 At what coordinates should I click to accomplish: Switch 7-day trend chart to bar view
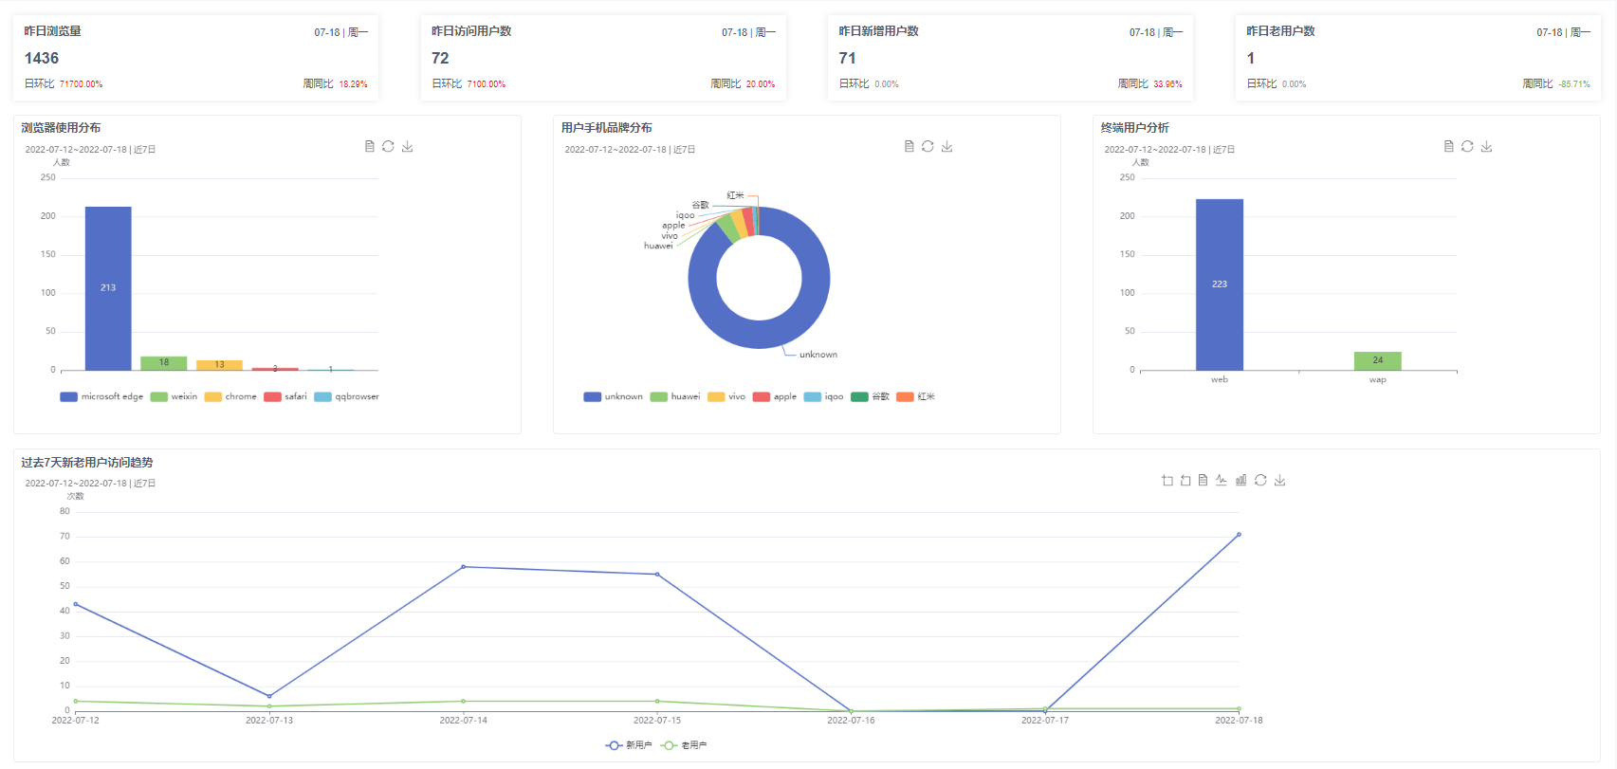click(1240, 480)
